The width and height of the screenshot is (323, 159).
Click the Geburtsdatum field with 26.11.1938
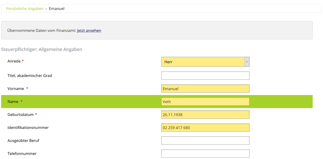tap(205, 114)
